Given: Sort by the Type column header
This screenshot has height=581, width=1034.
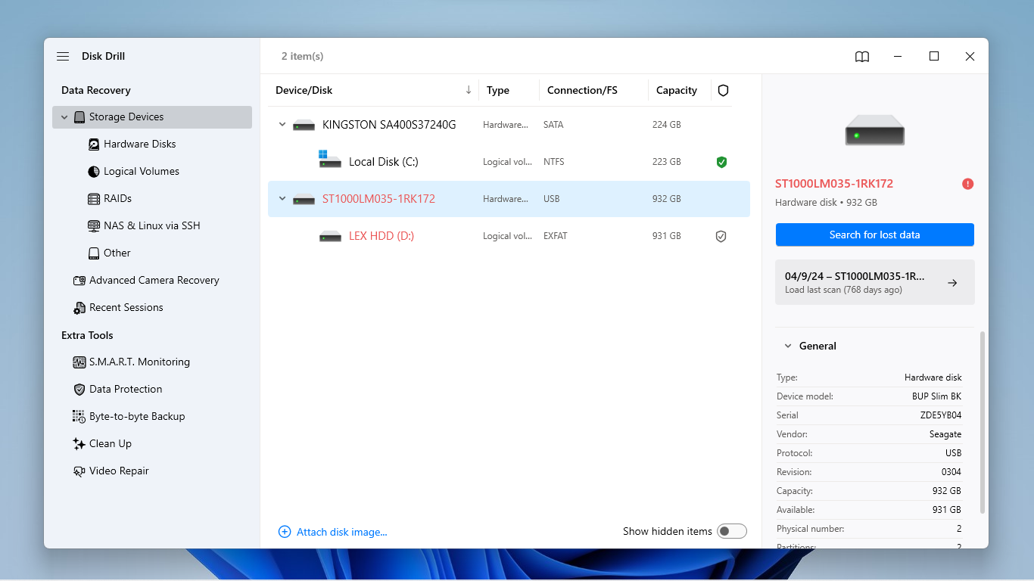Looking at the screenshot, I should tap(498, 91).
